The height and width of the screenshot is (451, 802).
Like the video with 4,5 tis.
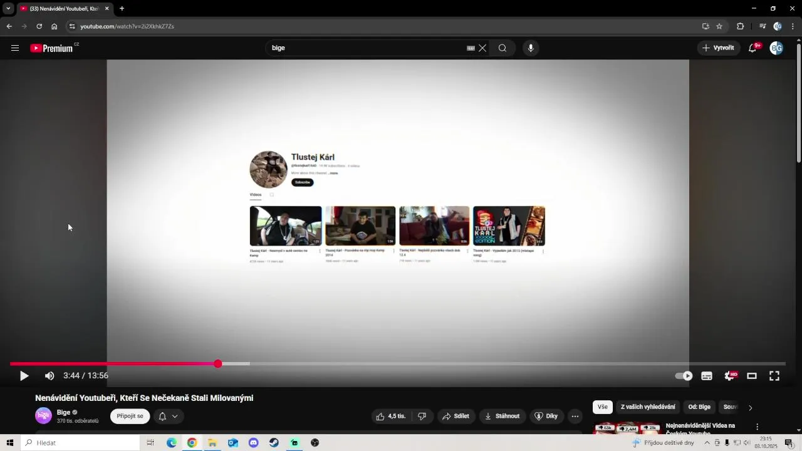[x=390, y=416]
